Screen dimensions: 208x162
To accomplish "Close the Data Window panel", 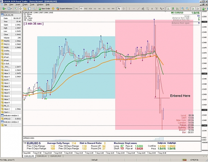I will 21,12.
